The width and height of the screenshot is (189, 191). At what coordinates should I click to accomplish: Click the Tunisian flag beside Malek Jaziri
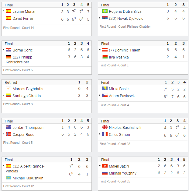pyautogui.click(x=105, y=166)
